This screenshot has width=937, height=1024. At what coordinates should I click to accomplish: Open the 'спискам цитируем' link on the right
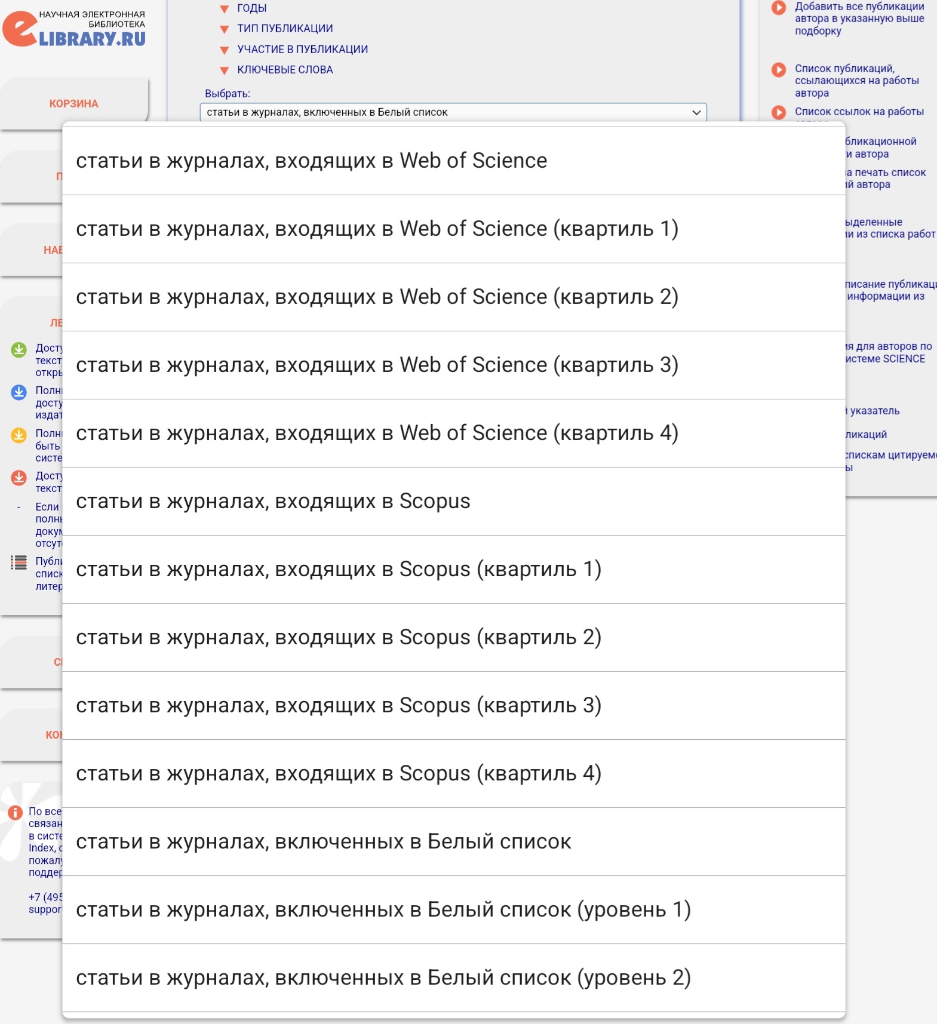[890, 461]
